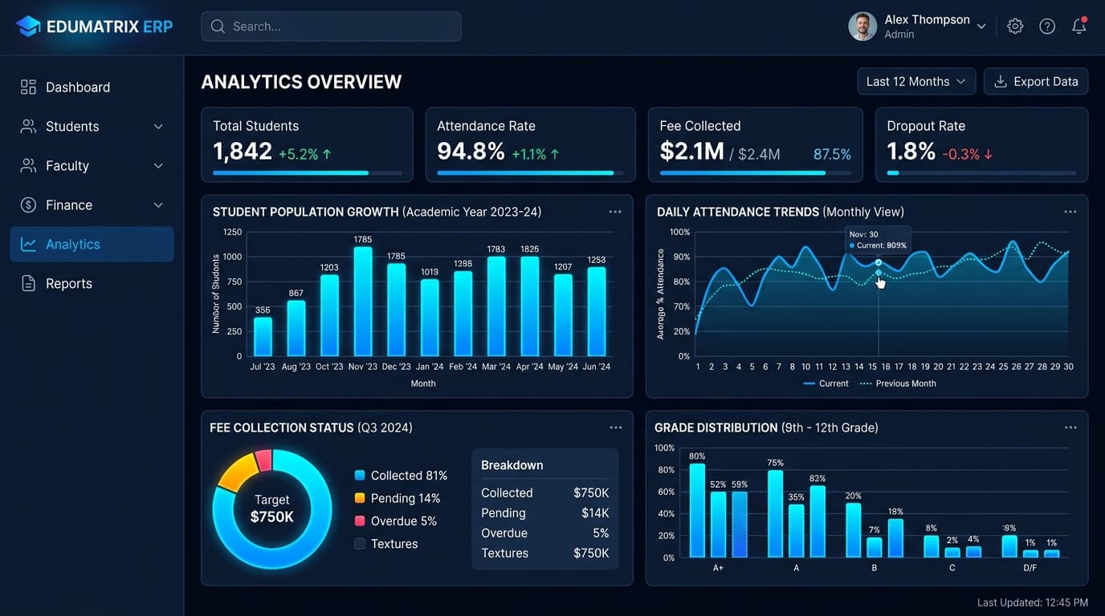Open Reports from the sidebar
The width and height of the screenshot is (1105, 616).
point(92,283)
